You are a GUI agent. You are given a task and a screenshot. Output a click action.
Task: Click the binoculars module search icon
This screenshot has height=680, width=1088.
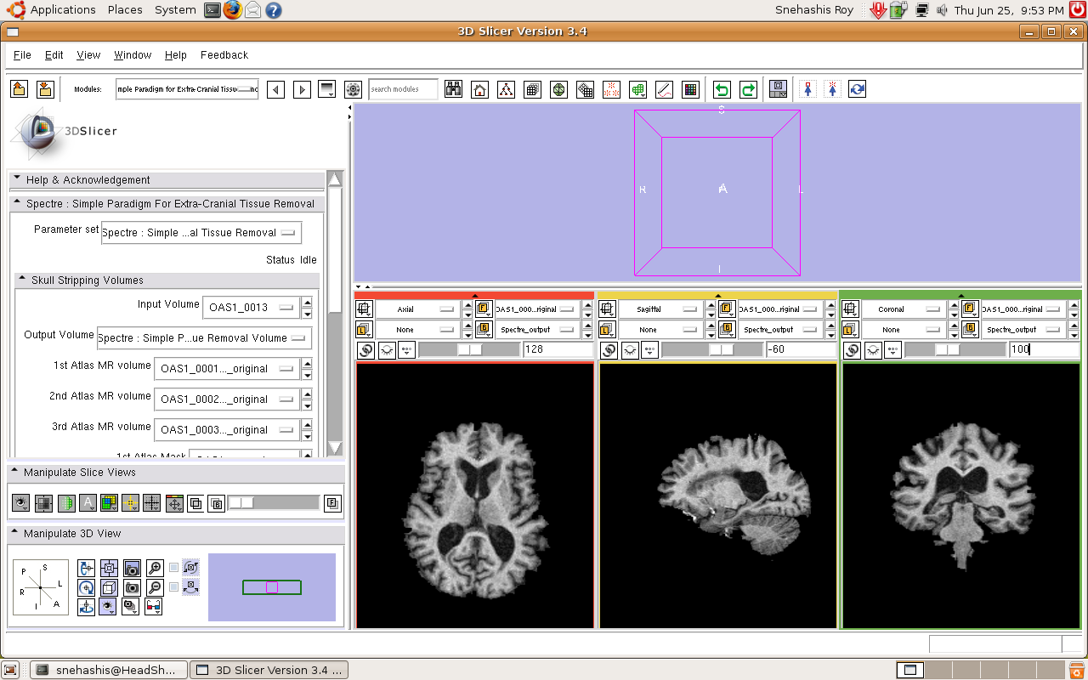453,89
